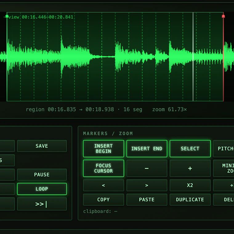Click INSERT BEGIN marker button
The image size is (234, 234).
point(103,149)
